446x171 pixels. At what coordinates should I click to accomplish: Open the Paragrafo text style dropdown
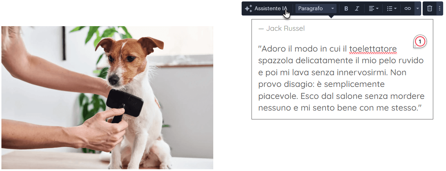pyautogui.click(x=316, y=8)
